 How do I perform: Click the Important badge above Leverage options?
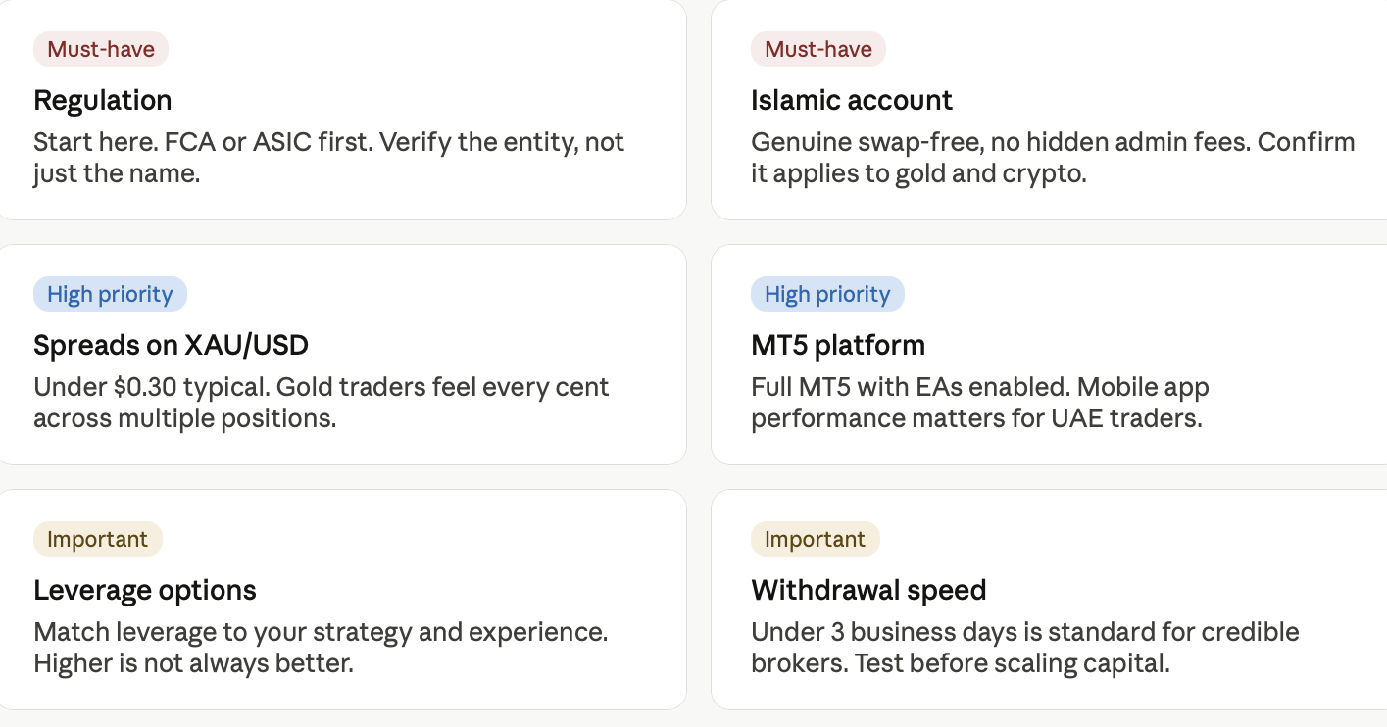pos(98,539)
